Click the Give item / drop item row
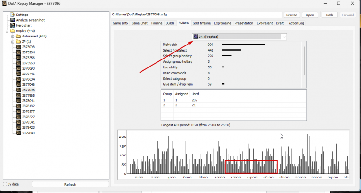The height and width of the screenshot is (193, 361). coord(231,84)
